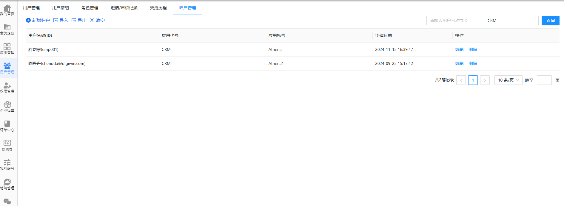Open the 10 条/页 page size dropdown
Screen dimensions: 564x206
[508, 80]
